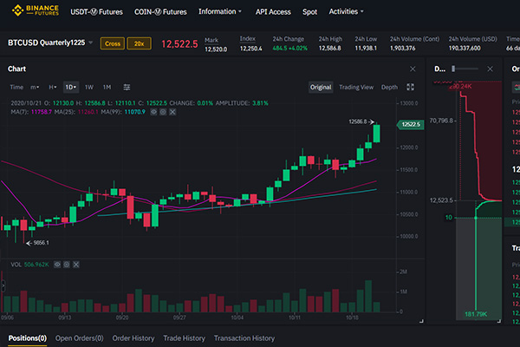520x347 pixels.
Task: Toggle fullscreen chart expand icon
Action: coord(410,87)
